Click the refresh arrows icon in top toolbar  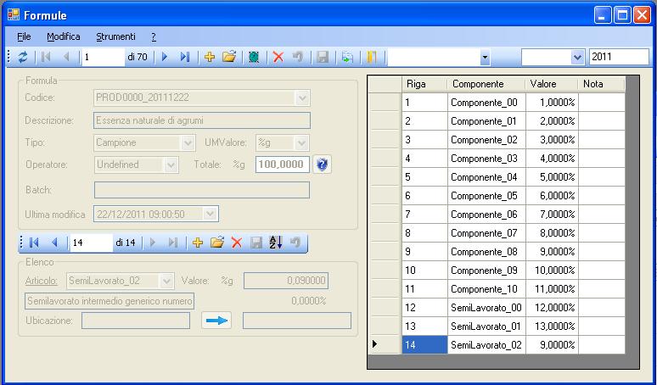tap(23, 57)
